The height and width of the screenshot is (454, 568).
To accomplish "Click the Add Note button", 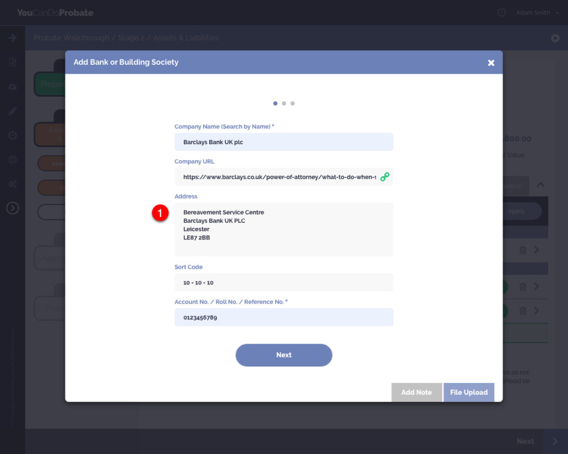I will point(416,392).
